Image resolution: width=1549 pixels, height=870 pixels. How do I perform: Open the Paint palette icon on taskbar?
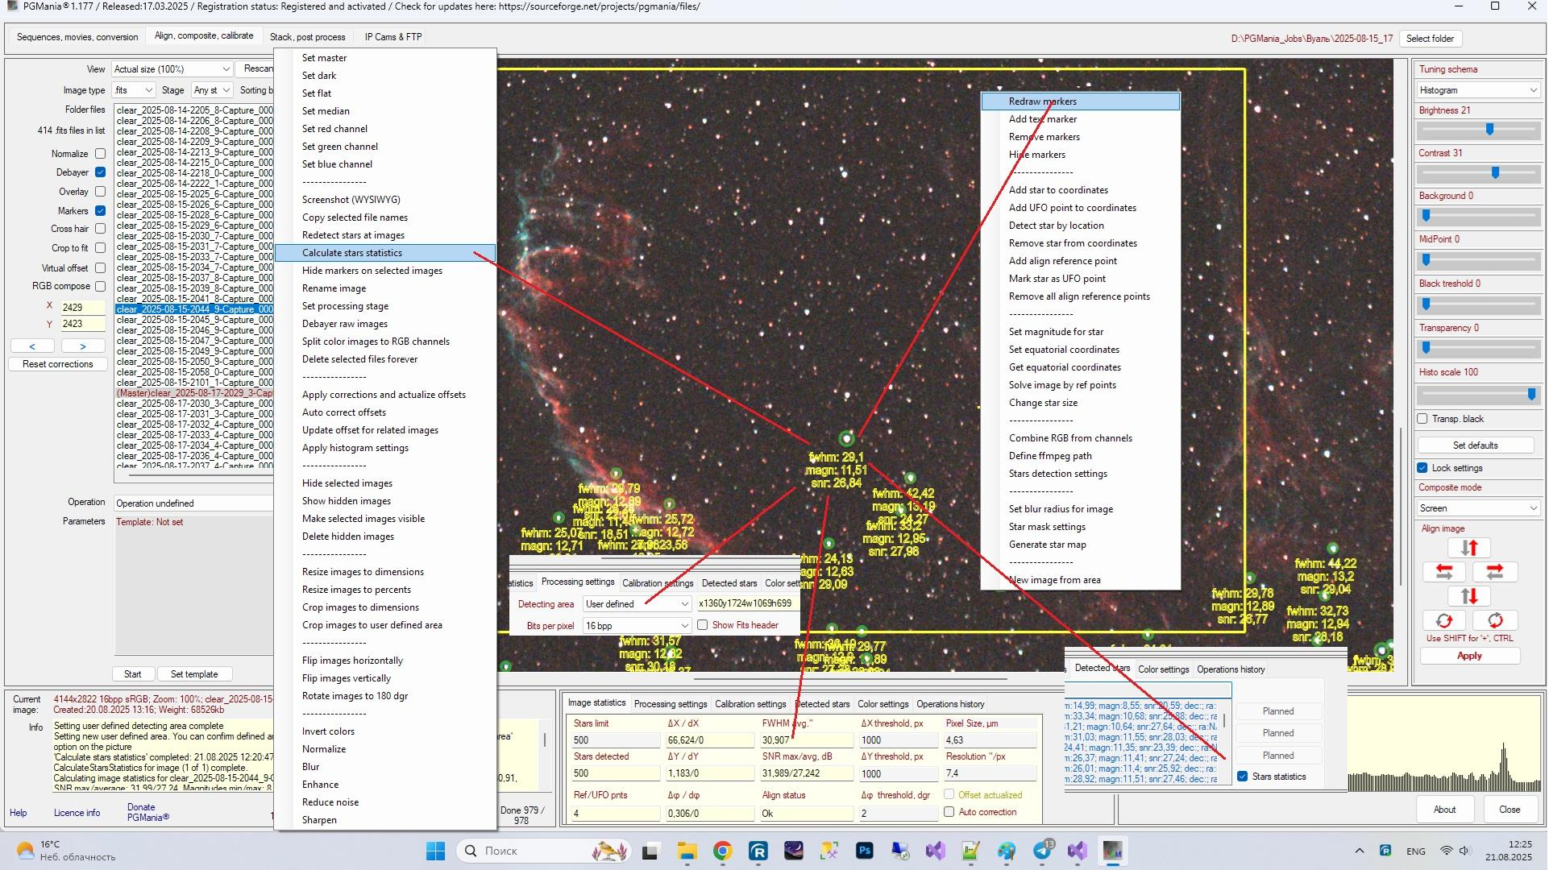1007,851
